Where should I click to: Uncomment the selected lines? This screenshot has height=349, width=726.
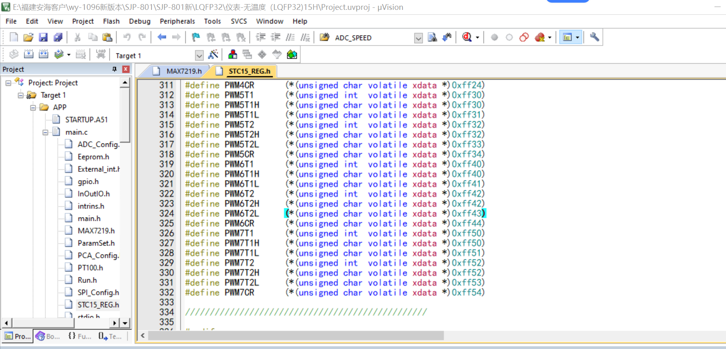pos(305,37)
